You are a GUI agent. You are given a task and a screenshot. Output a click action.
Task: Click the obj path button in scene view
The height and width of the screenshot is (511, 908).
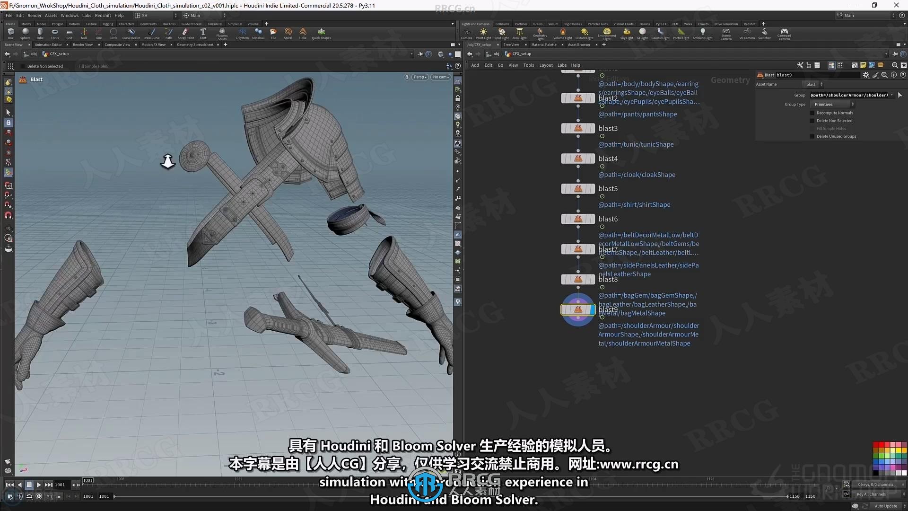point(31,54)
